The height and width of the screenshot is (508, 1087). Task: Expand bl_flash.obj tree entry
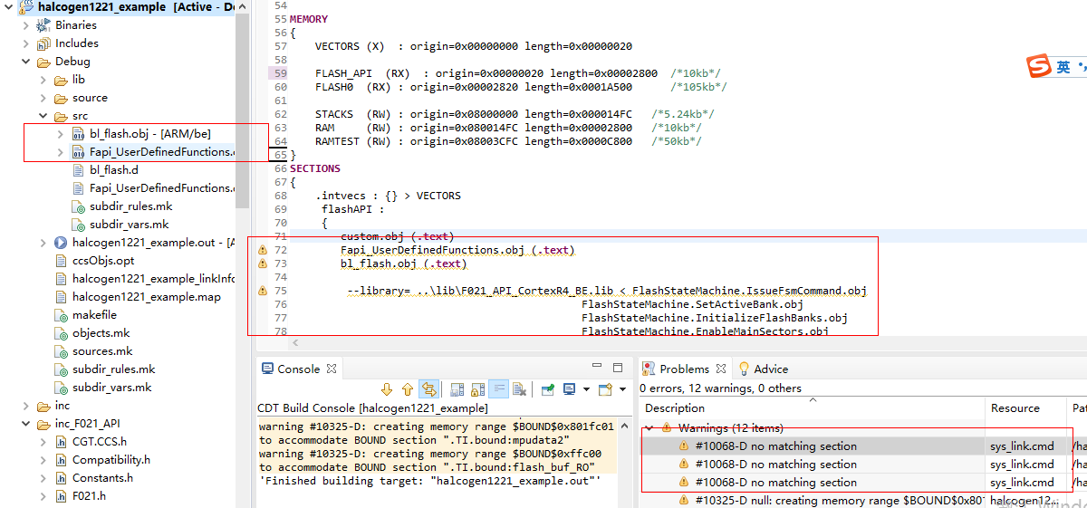coord(61,134)
